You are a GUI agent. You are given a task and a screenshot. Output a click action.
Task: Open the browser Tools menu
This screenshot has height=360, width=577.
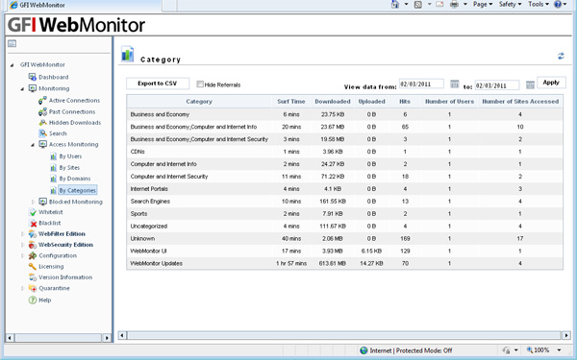[539, 4]
